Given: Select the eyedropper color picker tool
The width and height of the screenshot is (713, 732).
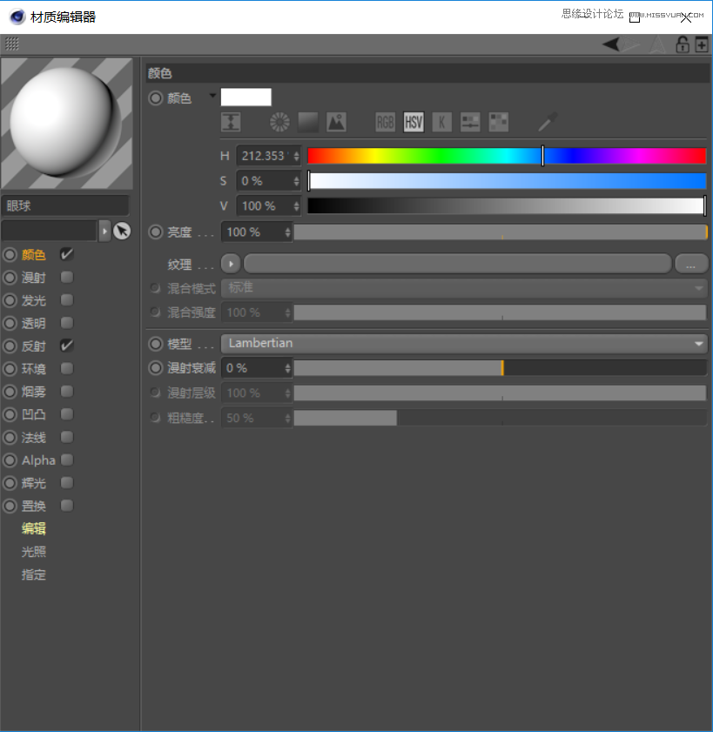Looking at the screenshot, I should (546, 123).
